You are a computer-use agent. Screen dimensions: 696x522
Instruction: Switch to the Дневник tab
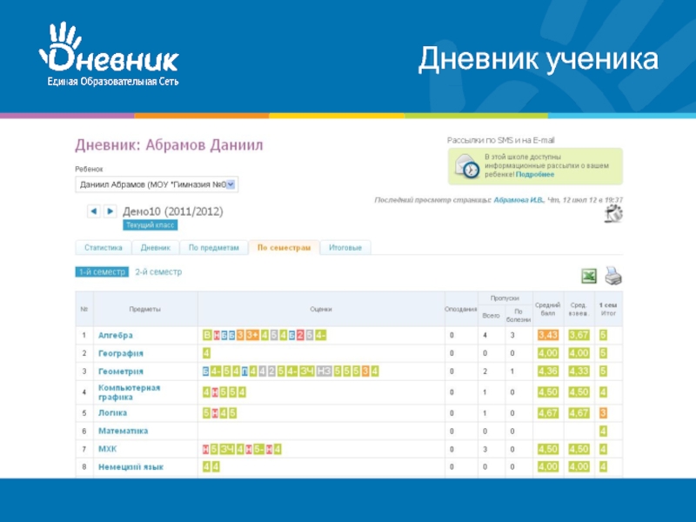click(x=156, y=248)
